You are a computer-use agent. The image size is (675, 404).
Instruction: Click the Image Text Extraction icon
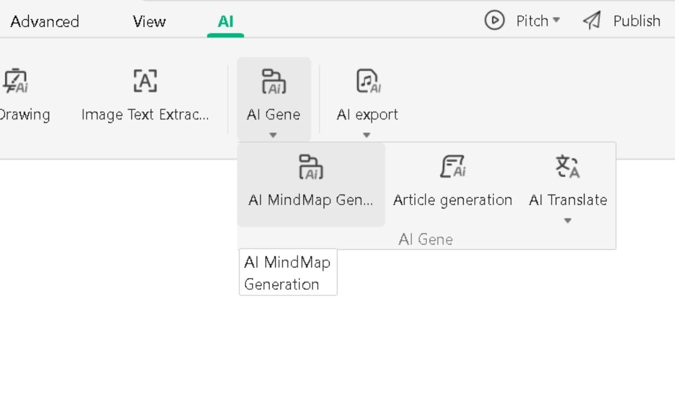pos(145,80)
